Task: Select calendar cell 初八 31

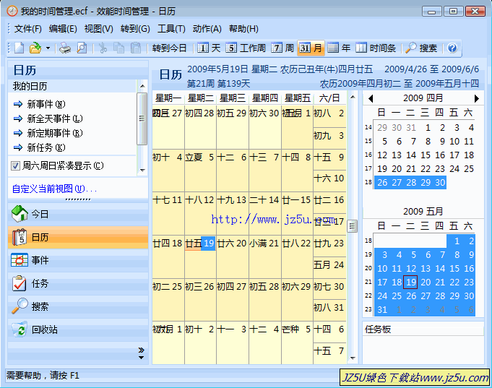Action: tap(329, 311)
